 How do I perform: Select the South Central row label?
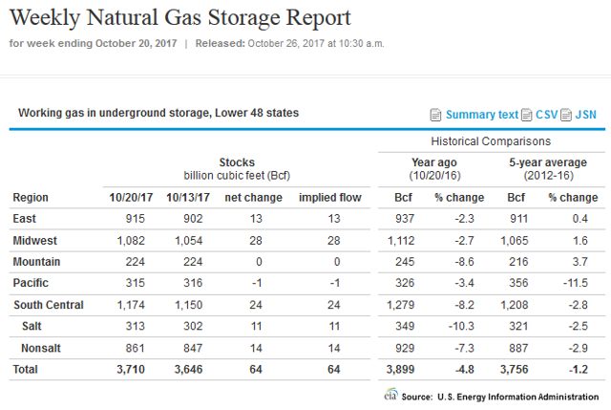[x=49, y=305]
